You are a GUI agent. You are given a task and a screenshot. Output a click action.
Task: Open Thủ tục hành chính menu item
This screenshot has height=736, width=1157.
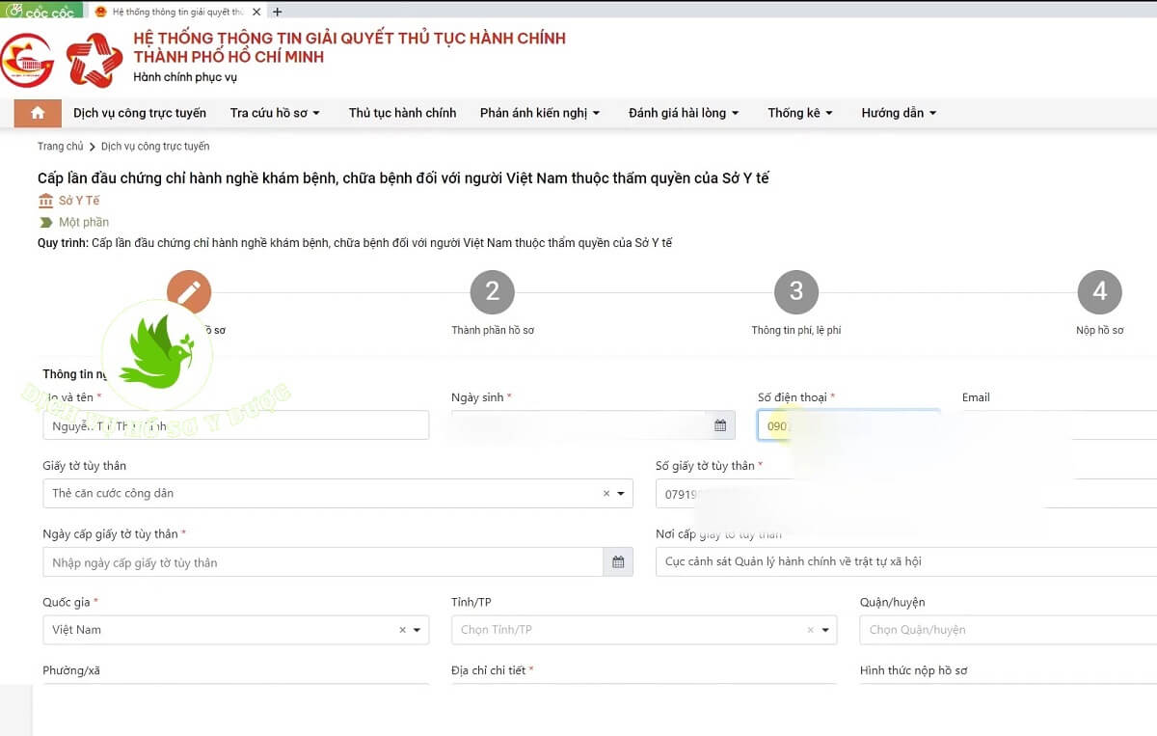[402, 113]
